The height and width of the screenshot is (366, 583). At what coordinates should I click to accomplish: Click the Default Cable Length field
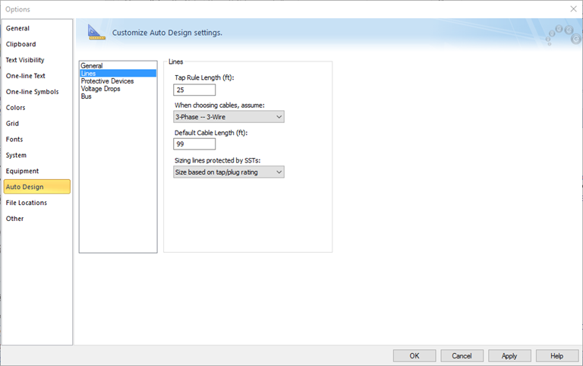(x=194, y=144)
